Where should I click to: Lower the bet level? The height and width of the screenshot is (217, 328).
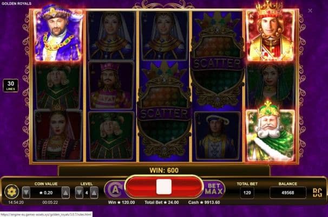coord(79,193)
